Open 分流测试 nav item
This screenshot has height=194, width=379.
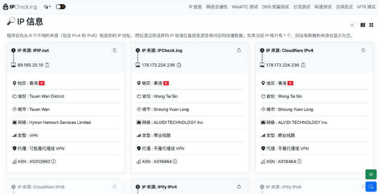(302, 7)
